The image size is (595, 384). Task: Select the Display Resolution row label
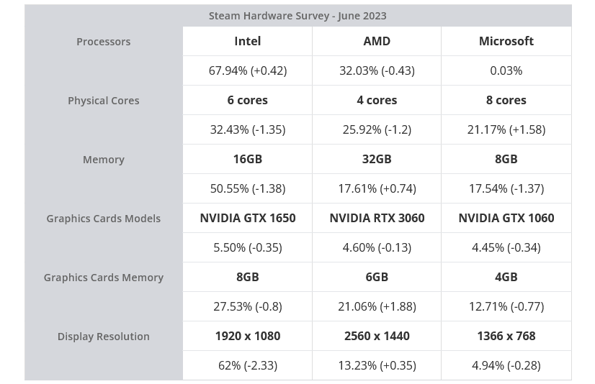(104, 337)
